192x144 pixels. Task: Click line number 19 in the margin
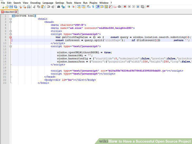click(5, 71)
